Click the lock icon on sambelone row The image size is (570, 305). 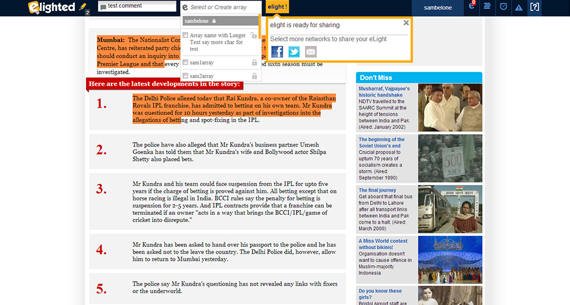[214, 21]
